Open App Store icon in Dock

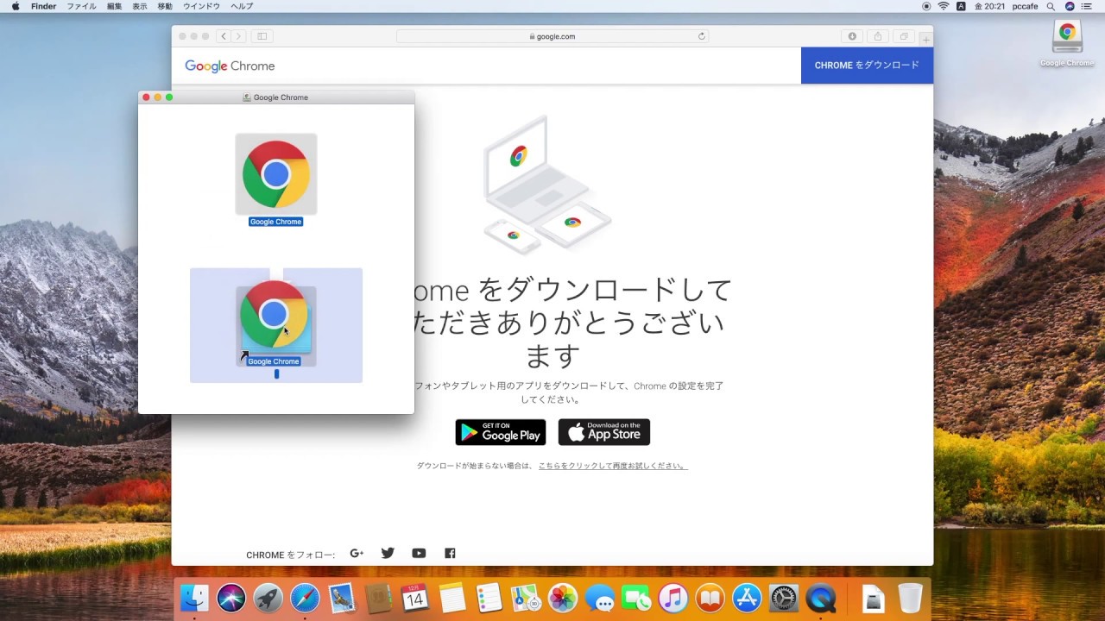point(747,598)
